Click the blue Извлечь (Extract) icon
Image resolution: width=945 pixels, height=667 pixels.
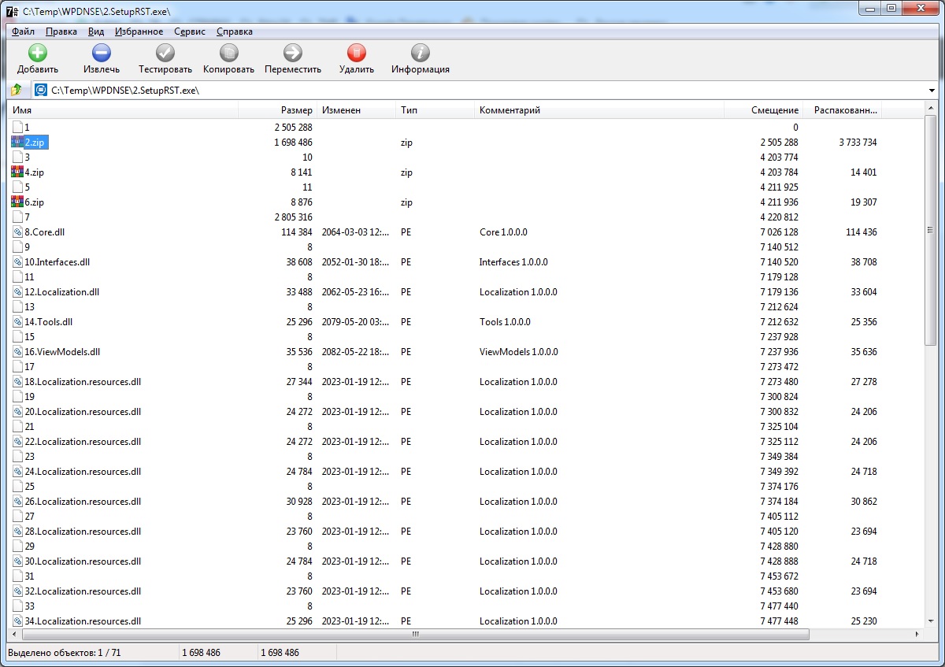[x=101, y=53]
